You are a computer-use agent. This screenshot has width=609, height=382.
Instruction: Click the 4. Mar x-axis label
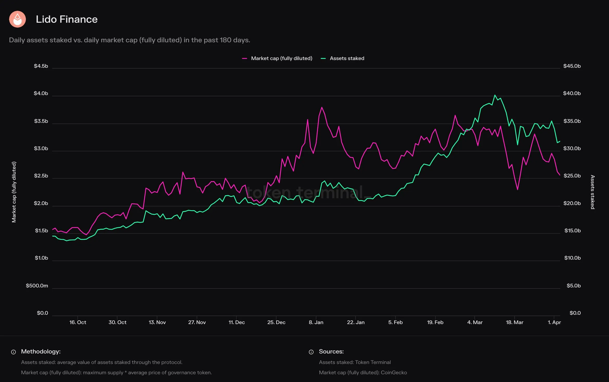point(475,322)
